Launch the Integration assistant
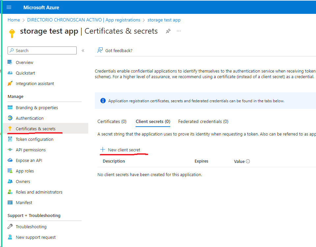The width and height of the screenshot is (316, 247). click(35, 83)
